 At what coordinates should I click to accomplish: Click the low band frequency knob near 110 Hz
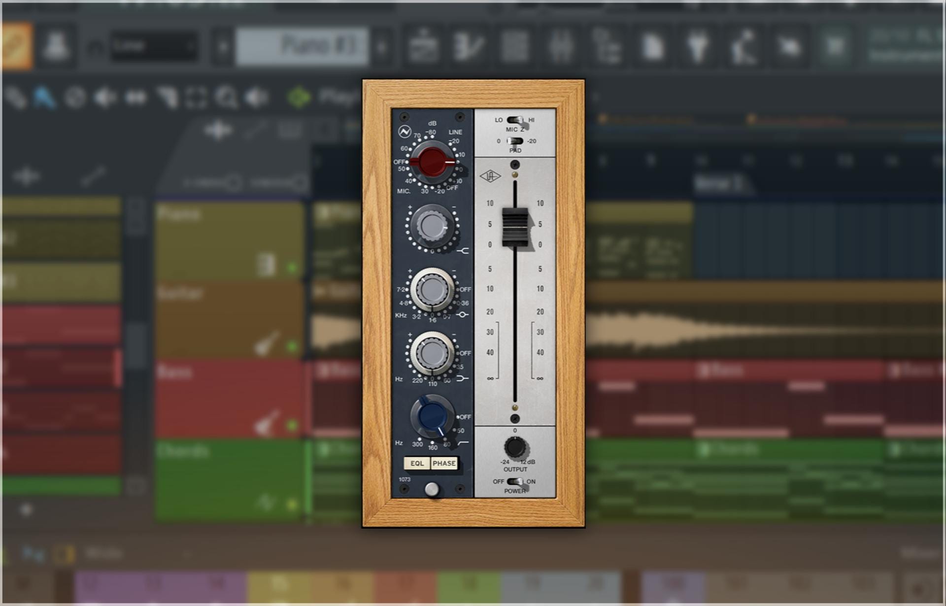pos(432,353)
